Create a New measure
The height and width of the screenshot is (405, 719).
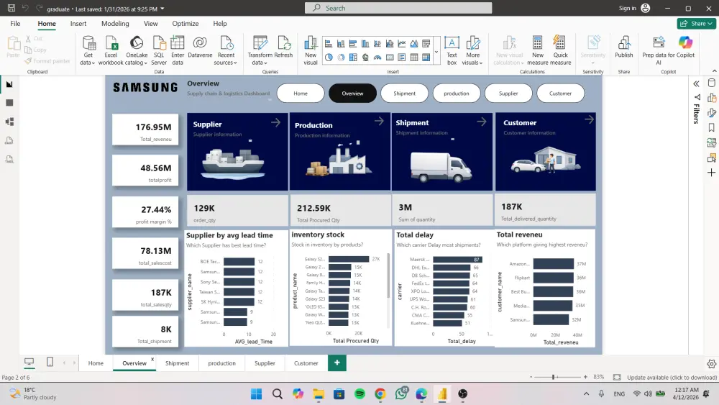click(x=537, y=50)
